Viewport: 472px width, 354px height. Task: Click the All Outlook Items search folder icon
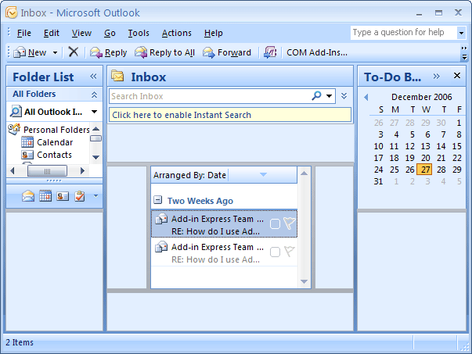pos(16,112)
